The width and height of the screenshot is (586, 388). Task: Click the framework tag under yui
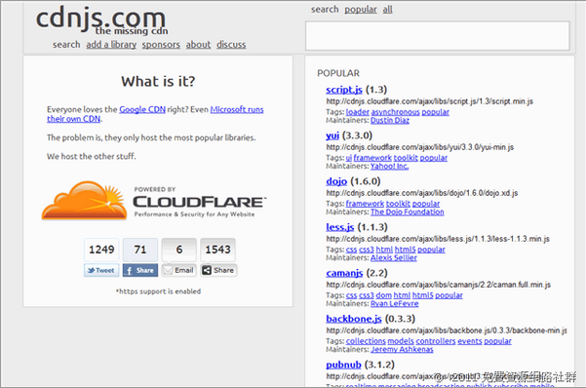pos(372,158)
